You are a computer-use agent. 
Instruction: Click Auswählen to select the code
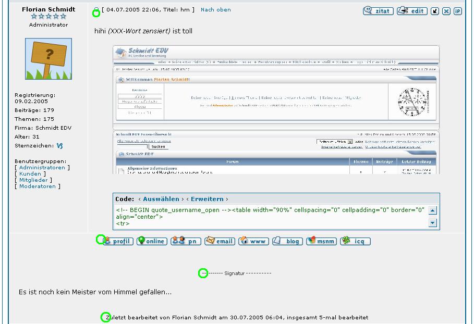tap(161, 199)
